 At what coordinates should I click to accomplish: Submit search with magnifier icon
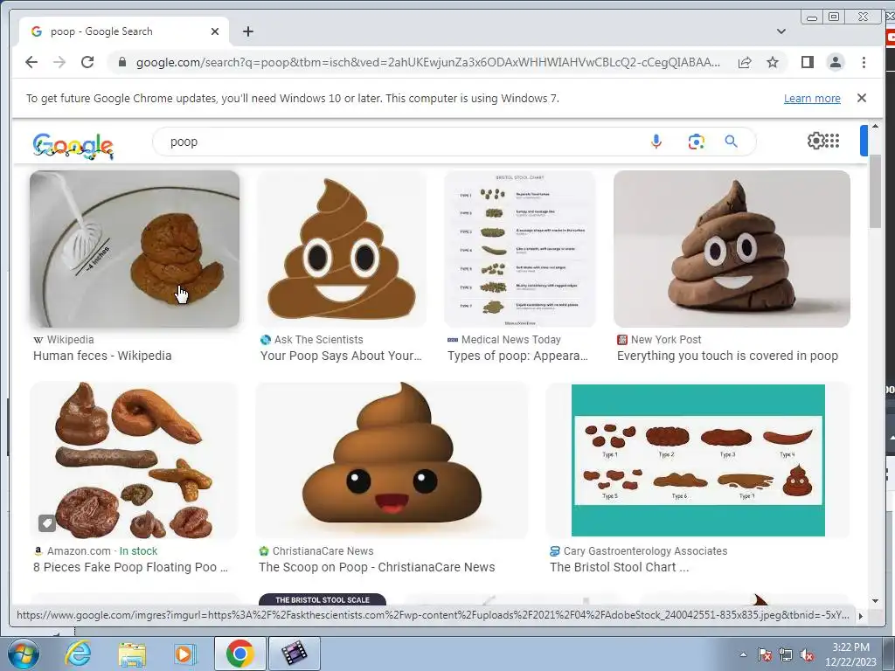pyautogui.click(x=732, y=142)
